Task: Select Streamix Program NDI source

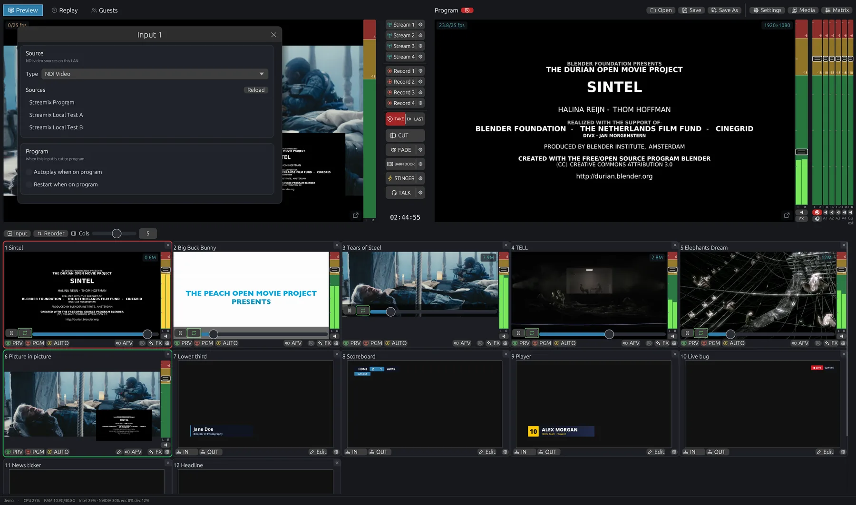Action: point(52,103)
